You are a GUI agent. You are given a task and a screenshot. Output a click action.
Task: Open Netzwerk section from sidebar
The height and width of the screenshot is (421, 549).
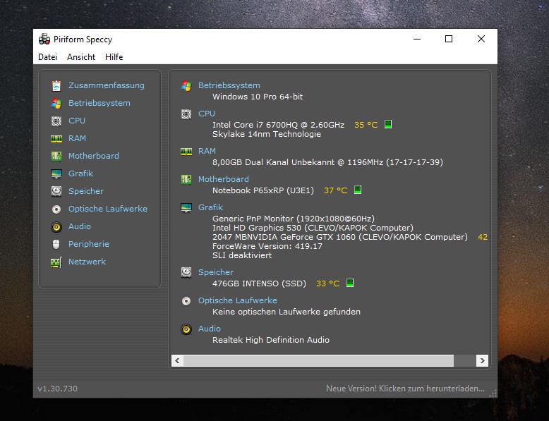(x=88, y=262)
